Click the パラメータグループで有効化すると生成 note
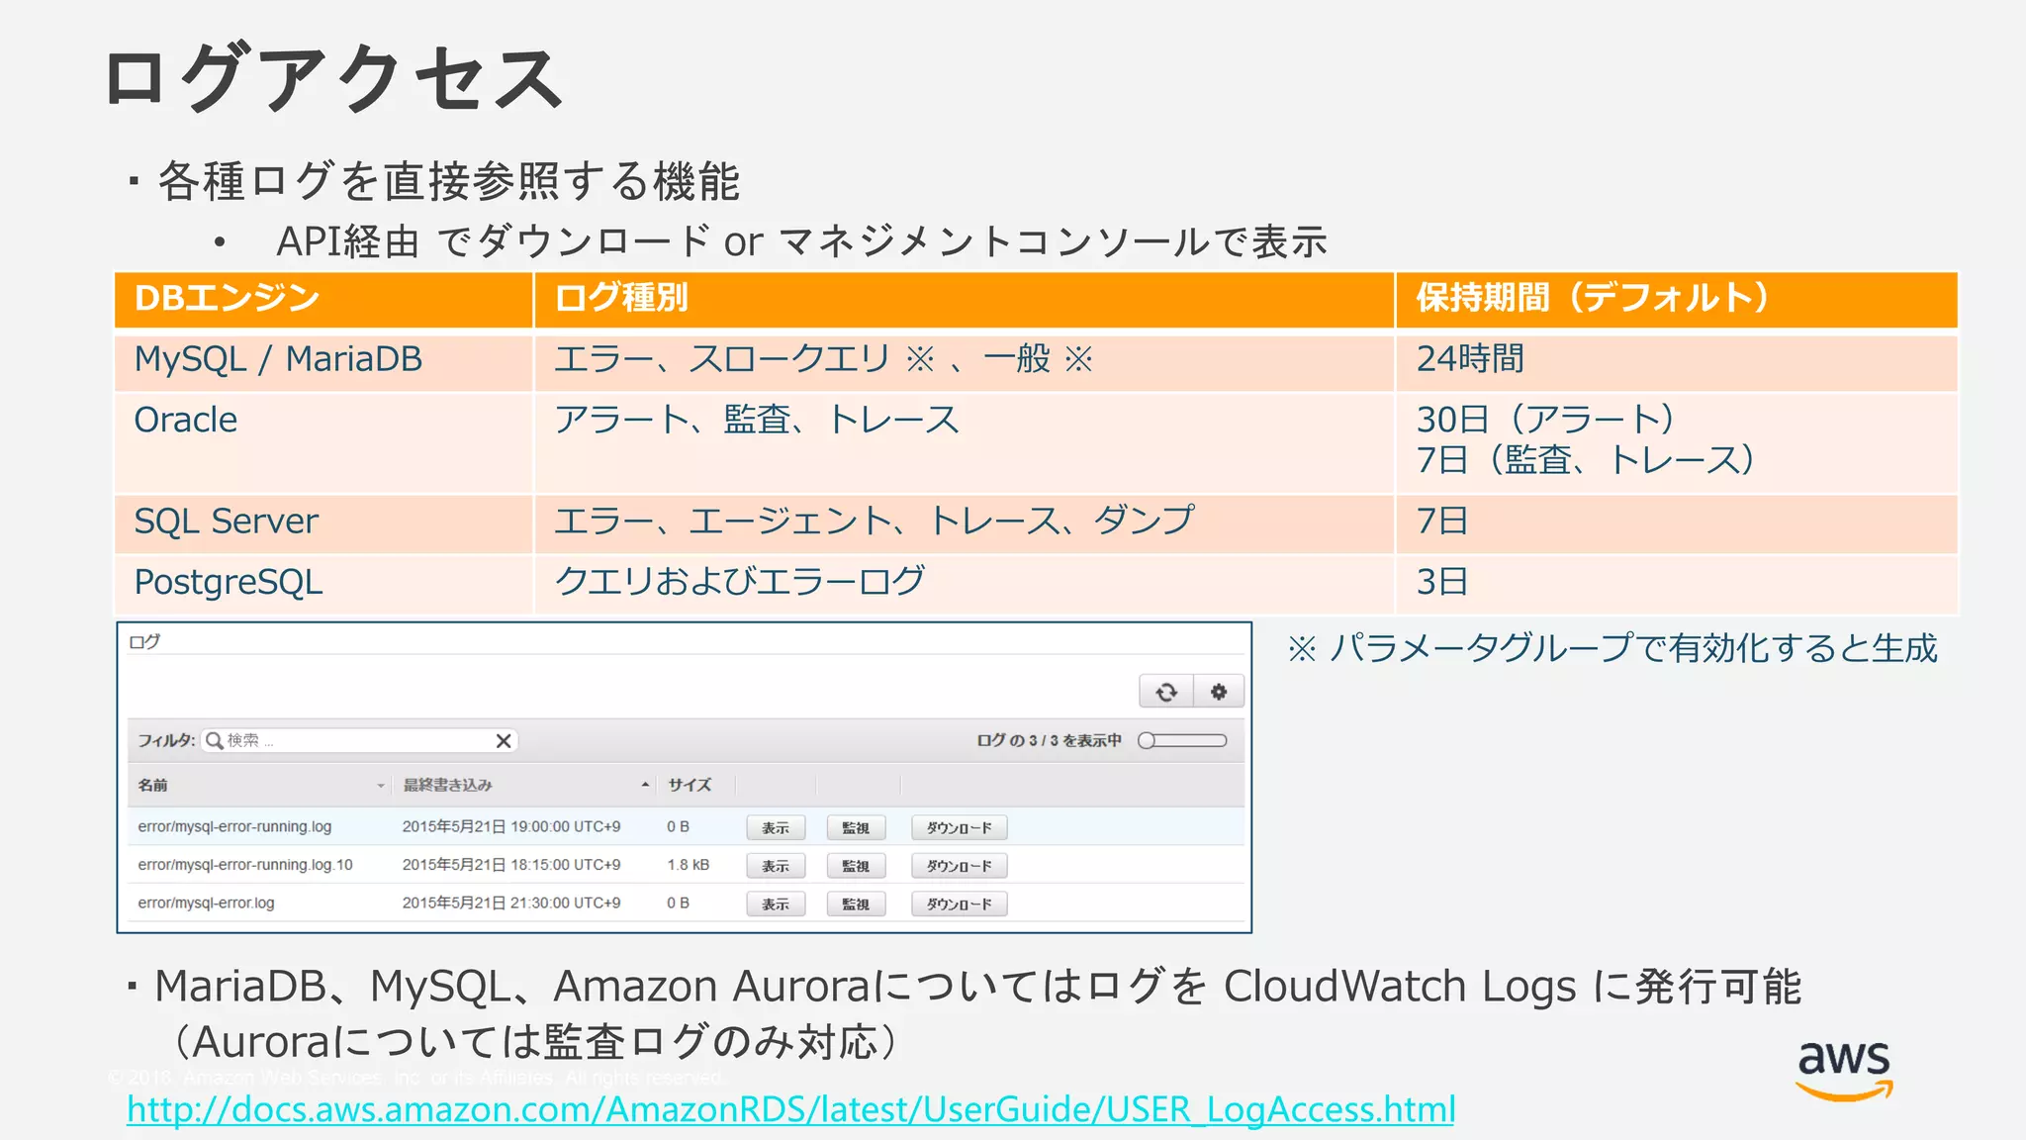Viewport: 2026px width, 1140px height. coord(1632,648)
